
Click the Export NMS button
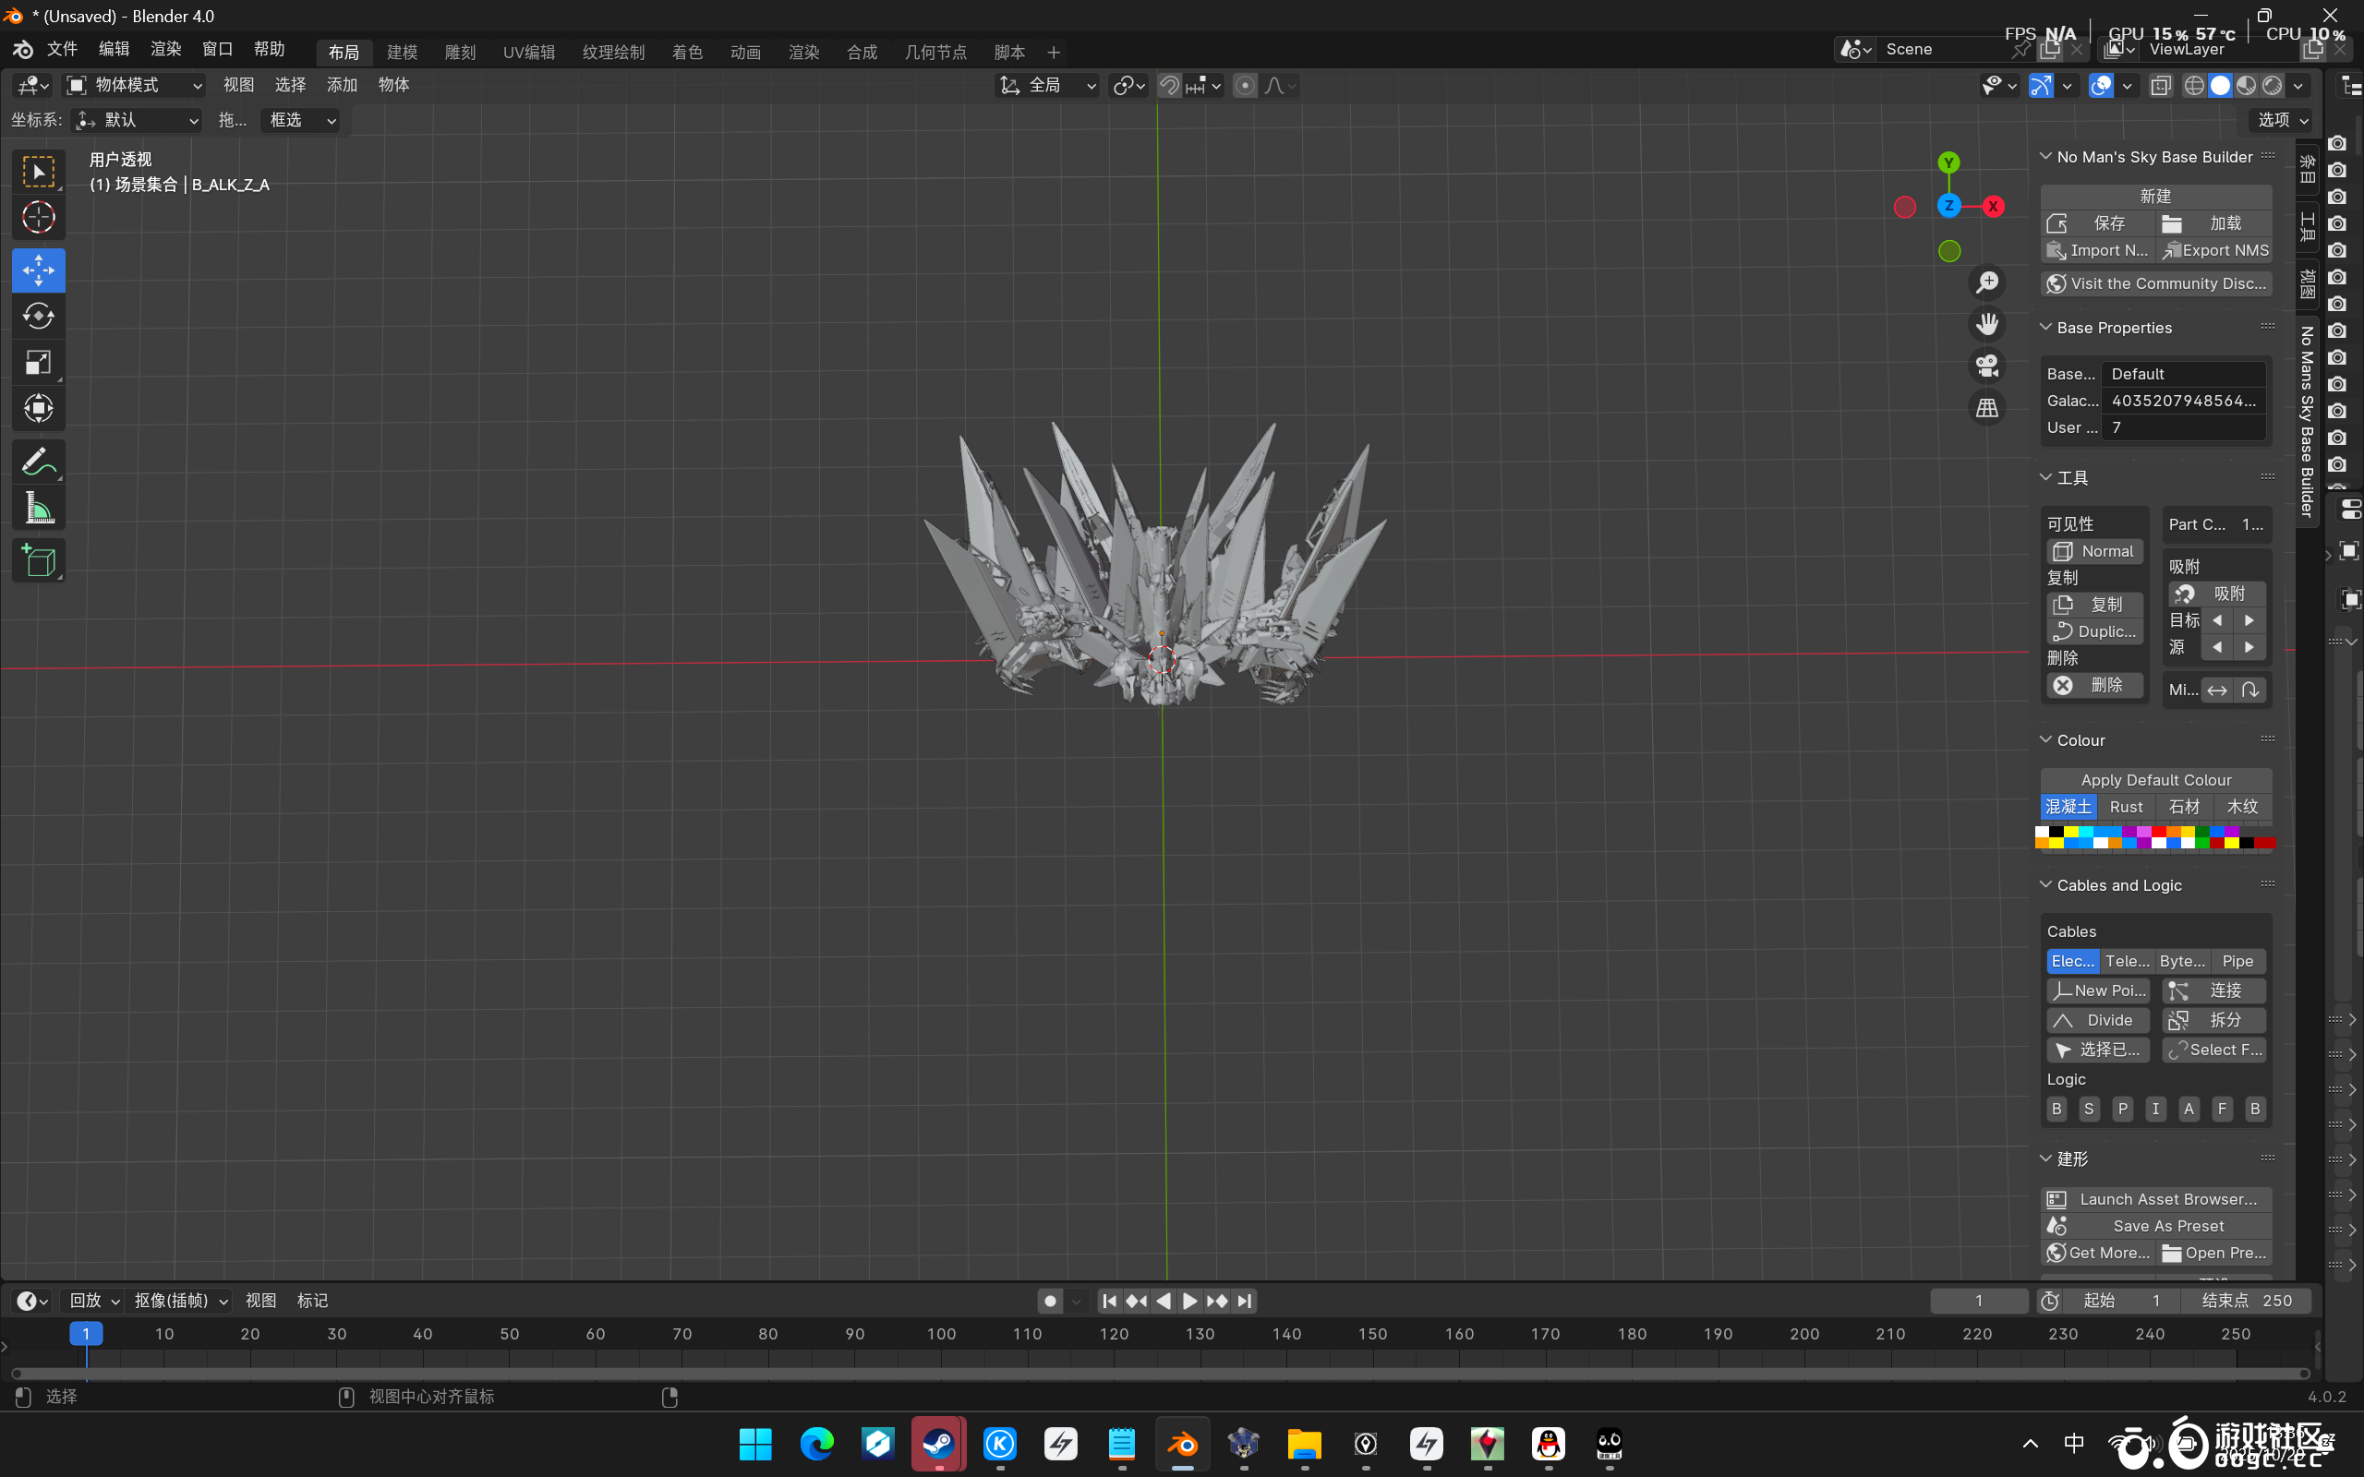click(2215, 251)
